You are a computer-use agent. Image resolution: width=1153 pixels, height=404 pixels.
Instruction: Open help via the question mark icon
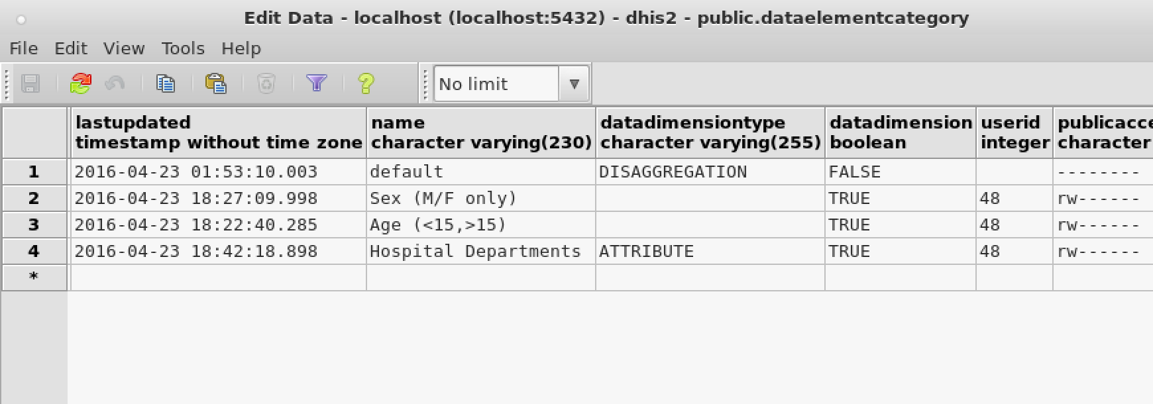(x=366, y=84)
